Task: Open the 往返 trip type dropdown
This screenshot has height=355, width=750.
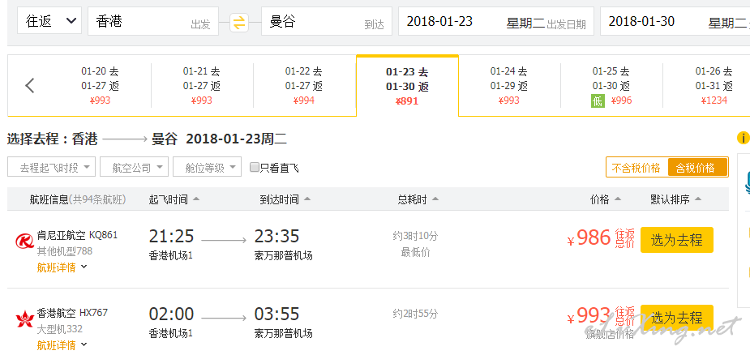Action: coord(49,21)
